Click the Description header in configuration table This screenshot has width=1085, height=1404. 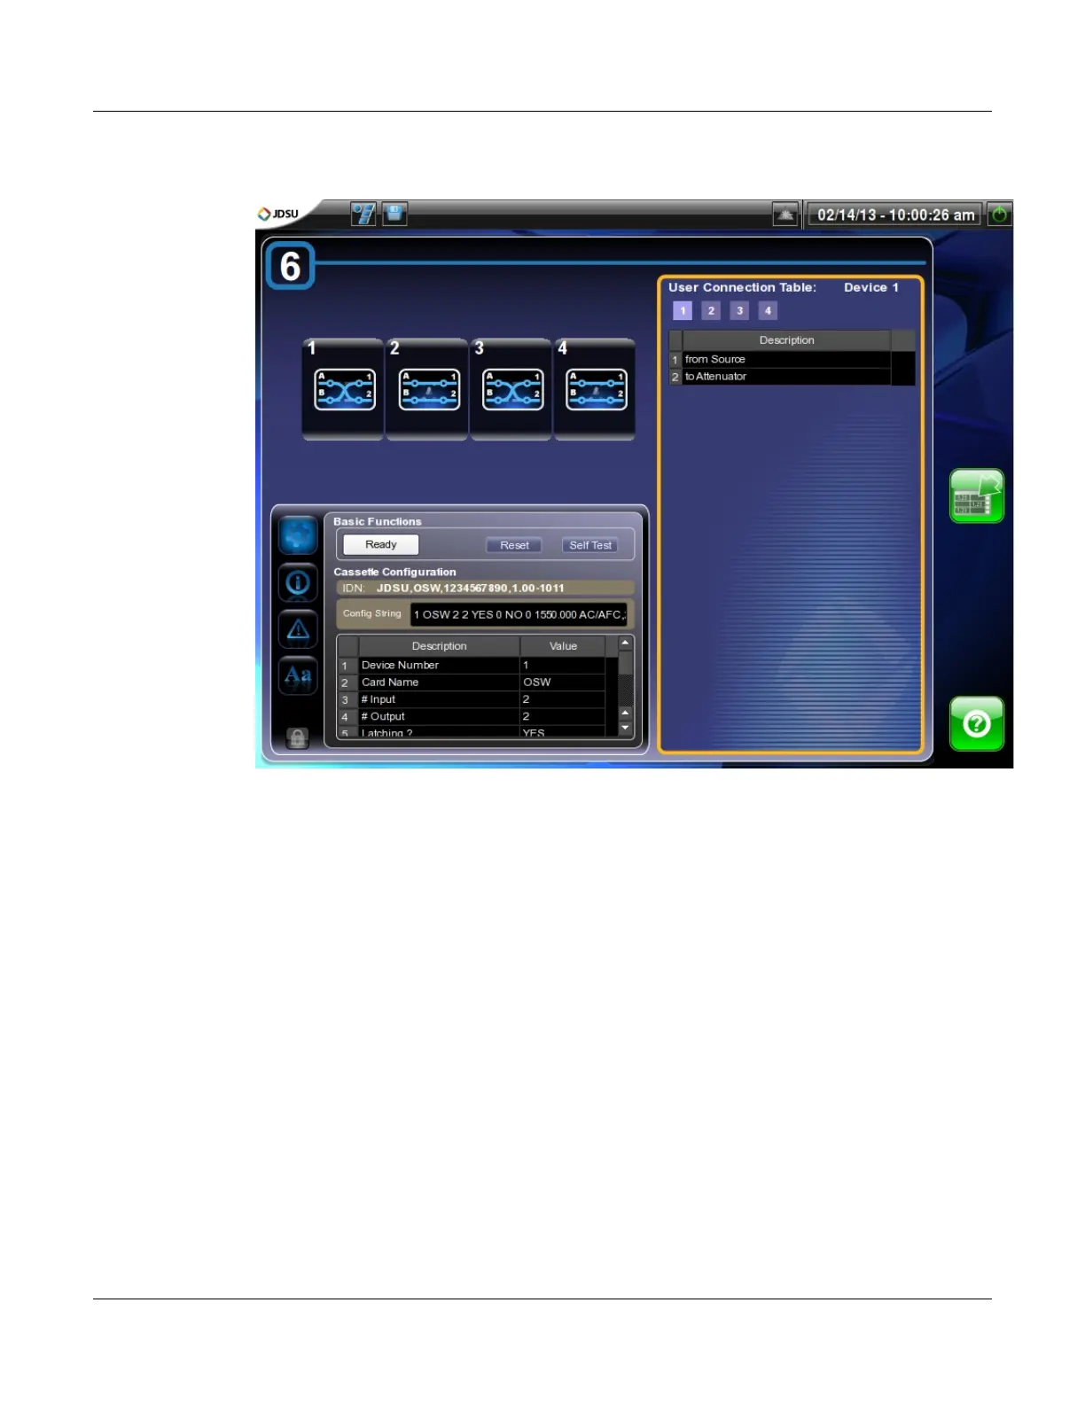coord(439,646)
